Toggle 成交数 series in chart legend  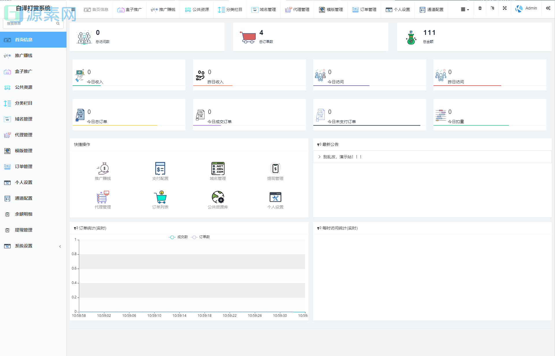(x=178, y=237)
